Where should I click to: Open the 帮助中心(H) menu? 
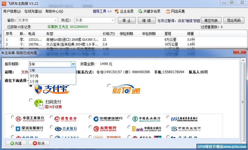(x=54, y=11)
